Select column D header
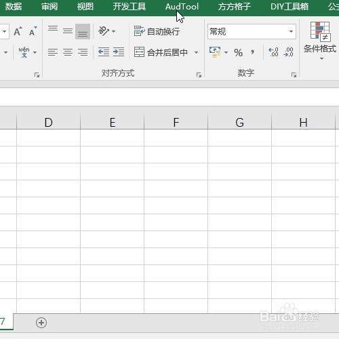This screenshot has height=339, width=339. (48, 122)
